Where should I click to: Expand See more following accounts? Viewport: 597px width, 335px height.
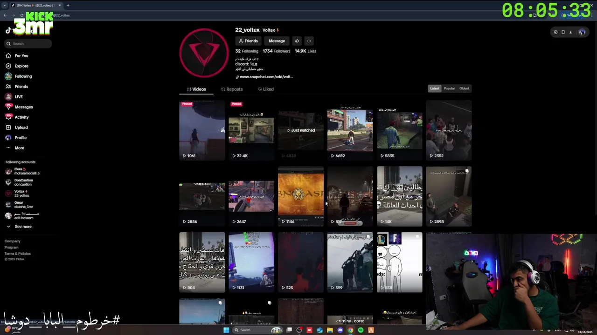pos(19,227)
